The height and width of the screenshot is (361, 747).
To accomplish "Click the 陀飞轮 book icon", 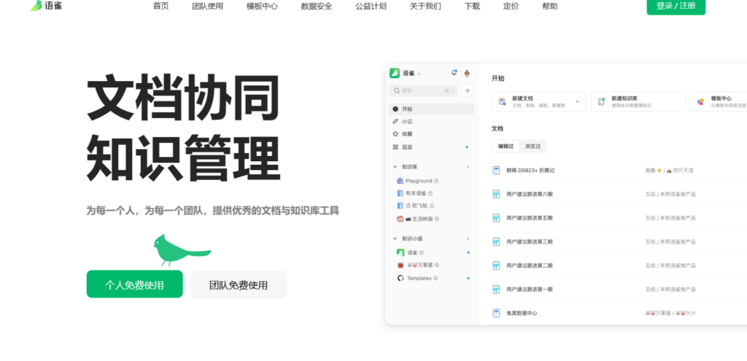I will click(x=400, y=206).
